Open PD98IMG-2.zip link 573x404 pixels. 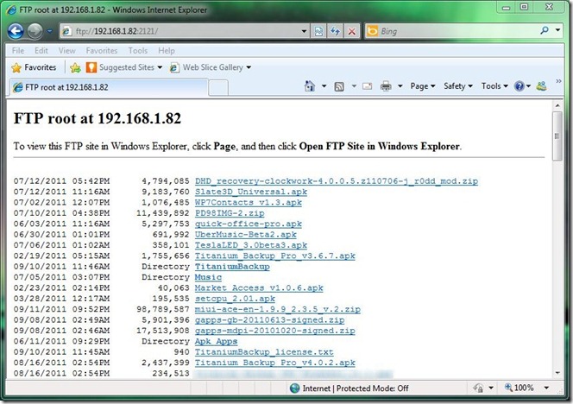pyautogui.click(x=230, y=212)
